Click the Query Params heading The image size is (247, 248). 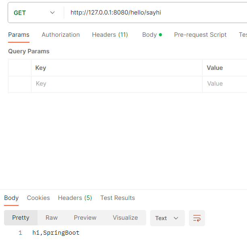(x=29, y=51)
